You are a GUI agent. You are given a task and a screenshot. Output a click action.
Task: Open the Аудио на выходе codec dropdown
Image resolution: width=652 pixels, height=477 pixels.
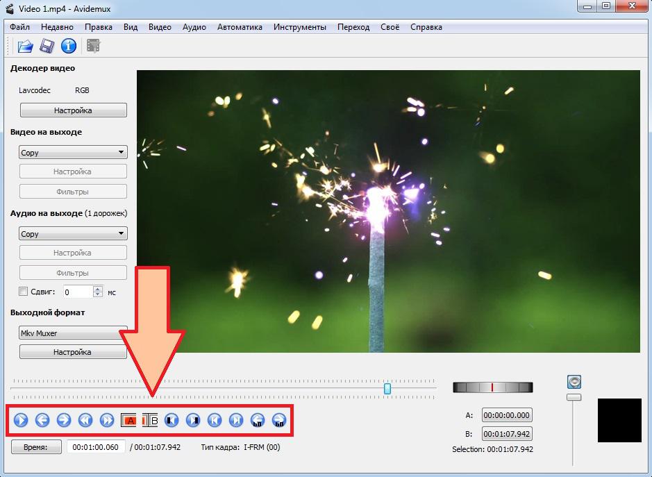pyautogui.click(x=72, y=233)
